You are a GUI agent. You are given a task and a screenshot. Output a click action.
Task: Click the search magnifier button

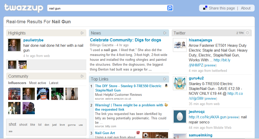tap(170, 8)
